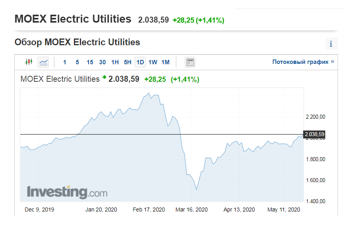Click the 2.038,59 current price marker
The width and height of the screenshot is (359, 246).
coord(315,135)
